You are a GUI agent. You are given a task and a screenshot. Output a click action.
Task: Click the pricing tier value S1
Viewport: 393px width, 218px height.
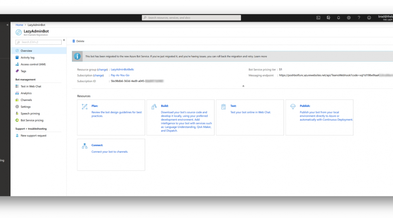[281, 69]
